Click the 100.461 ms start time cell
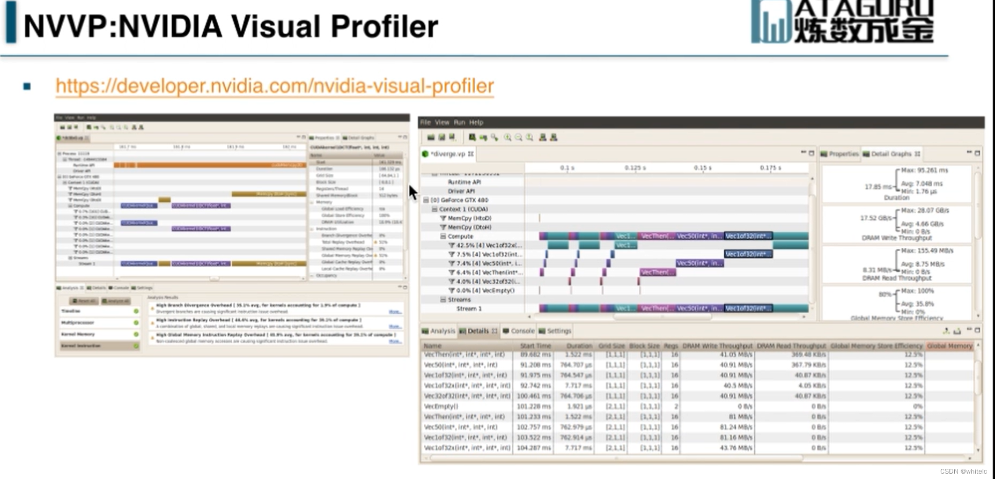This screenshot has height=479, width=995. tap(533, 396)
